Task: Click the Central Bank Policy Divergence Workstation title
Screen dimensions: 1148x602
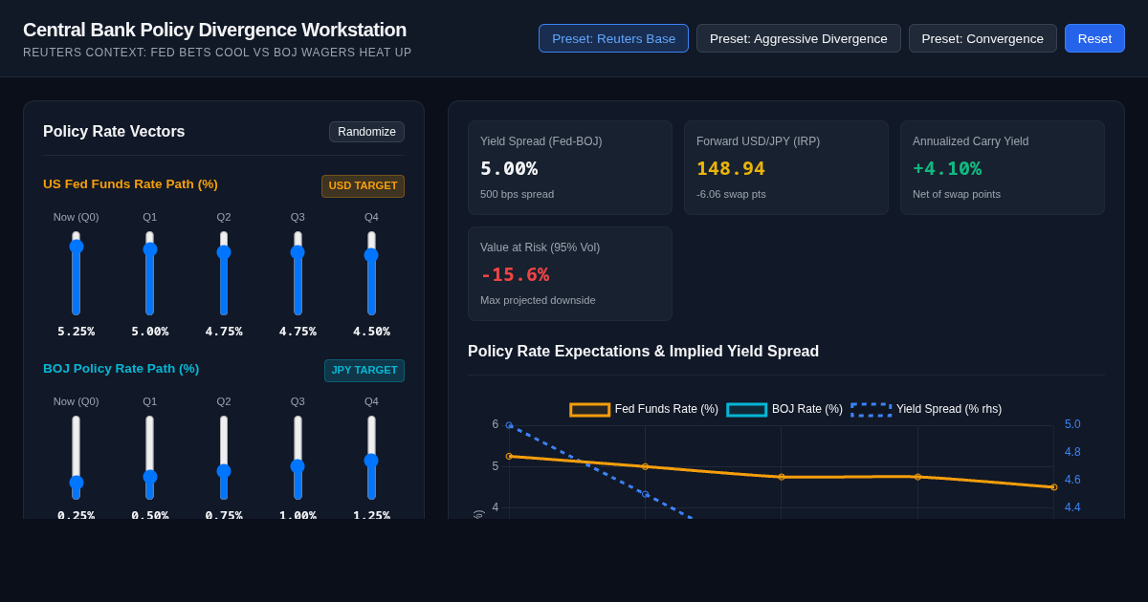Action: tap(214, 30)
